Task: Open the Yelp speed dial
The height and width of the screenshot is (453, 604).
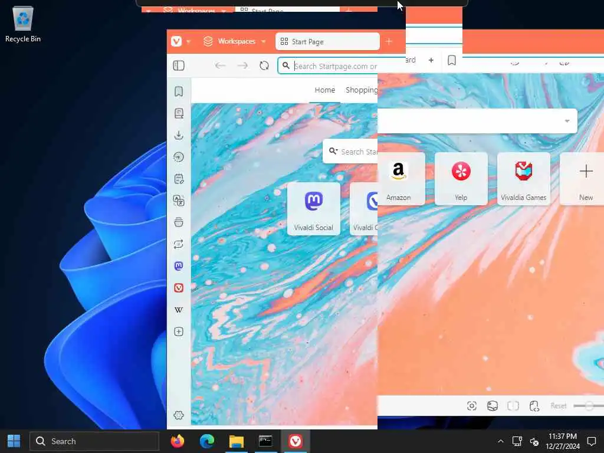Action: coord(461,179)
